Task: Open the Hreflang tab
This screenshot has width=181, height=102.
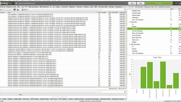Action: click(x=86, y=7)
